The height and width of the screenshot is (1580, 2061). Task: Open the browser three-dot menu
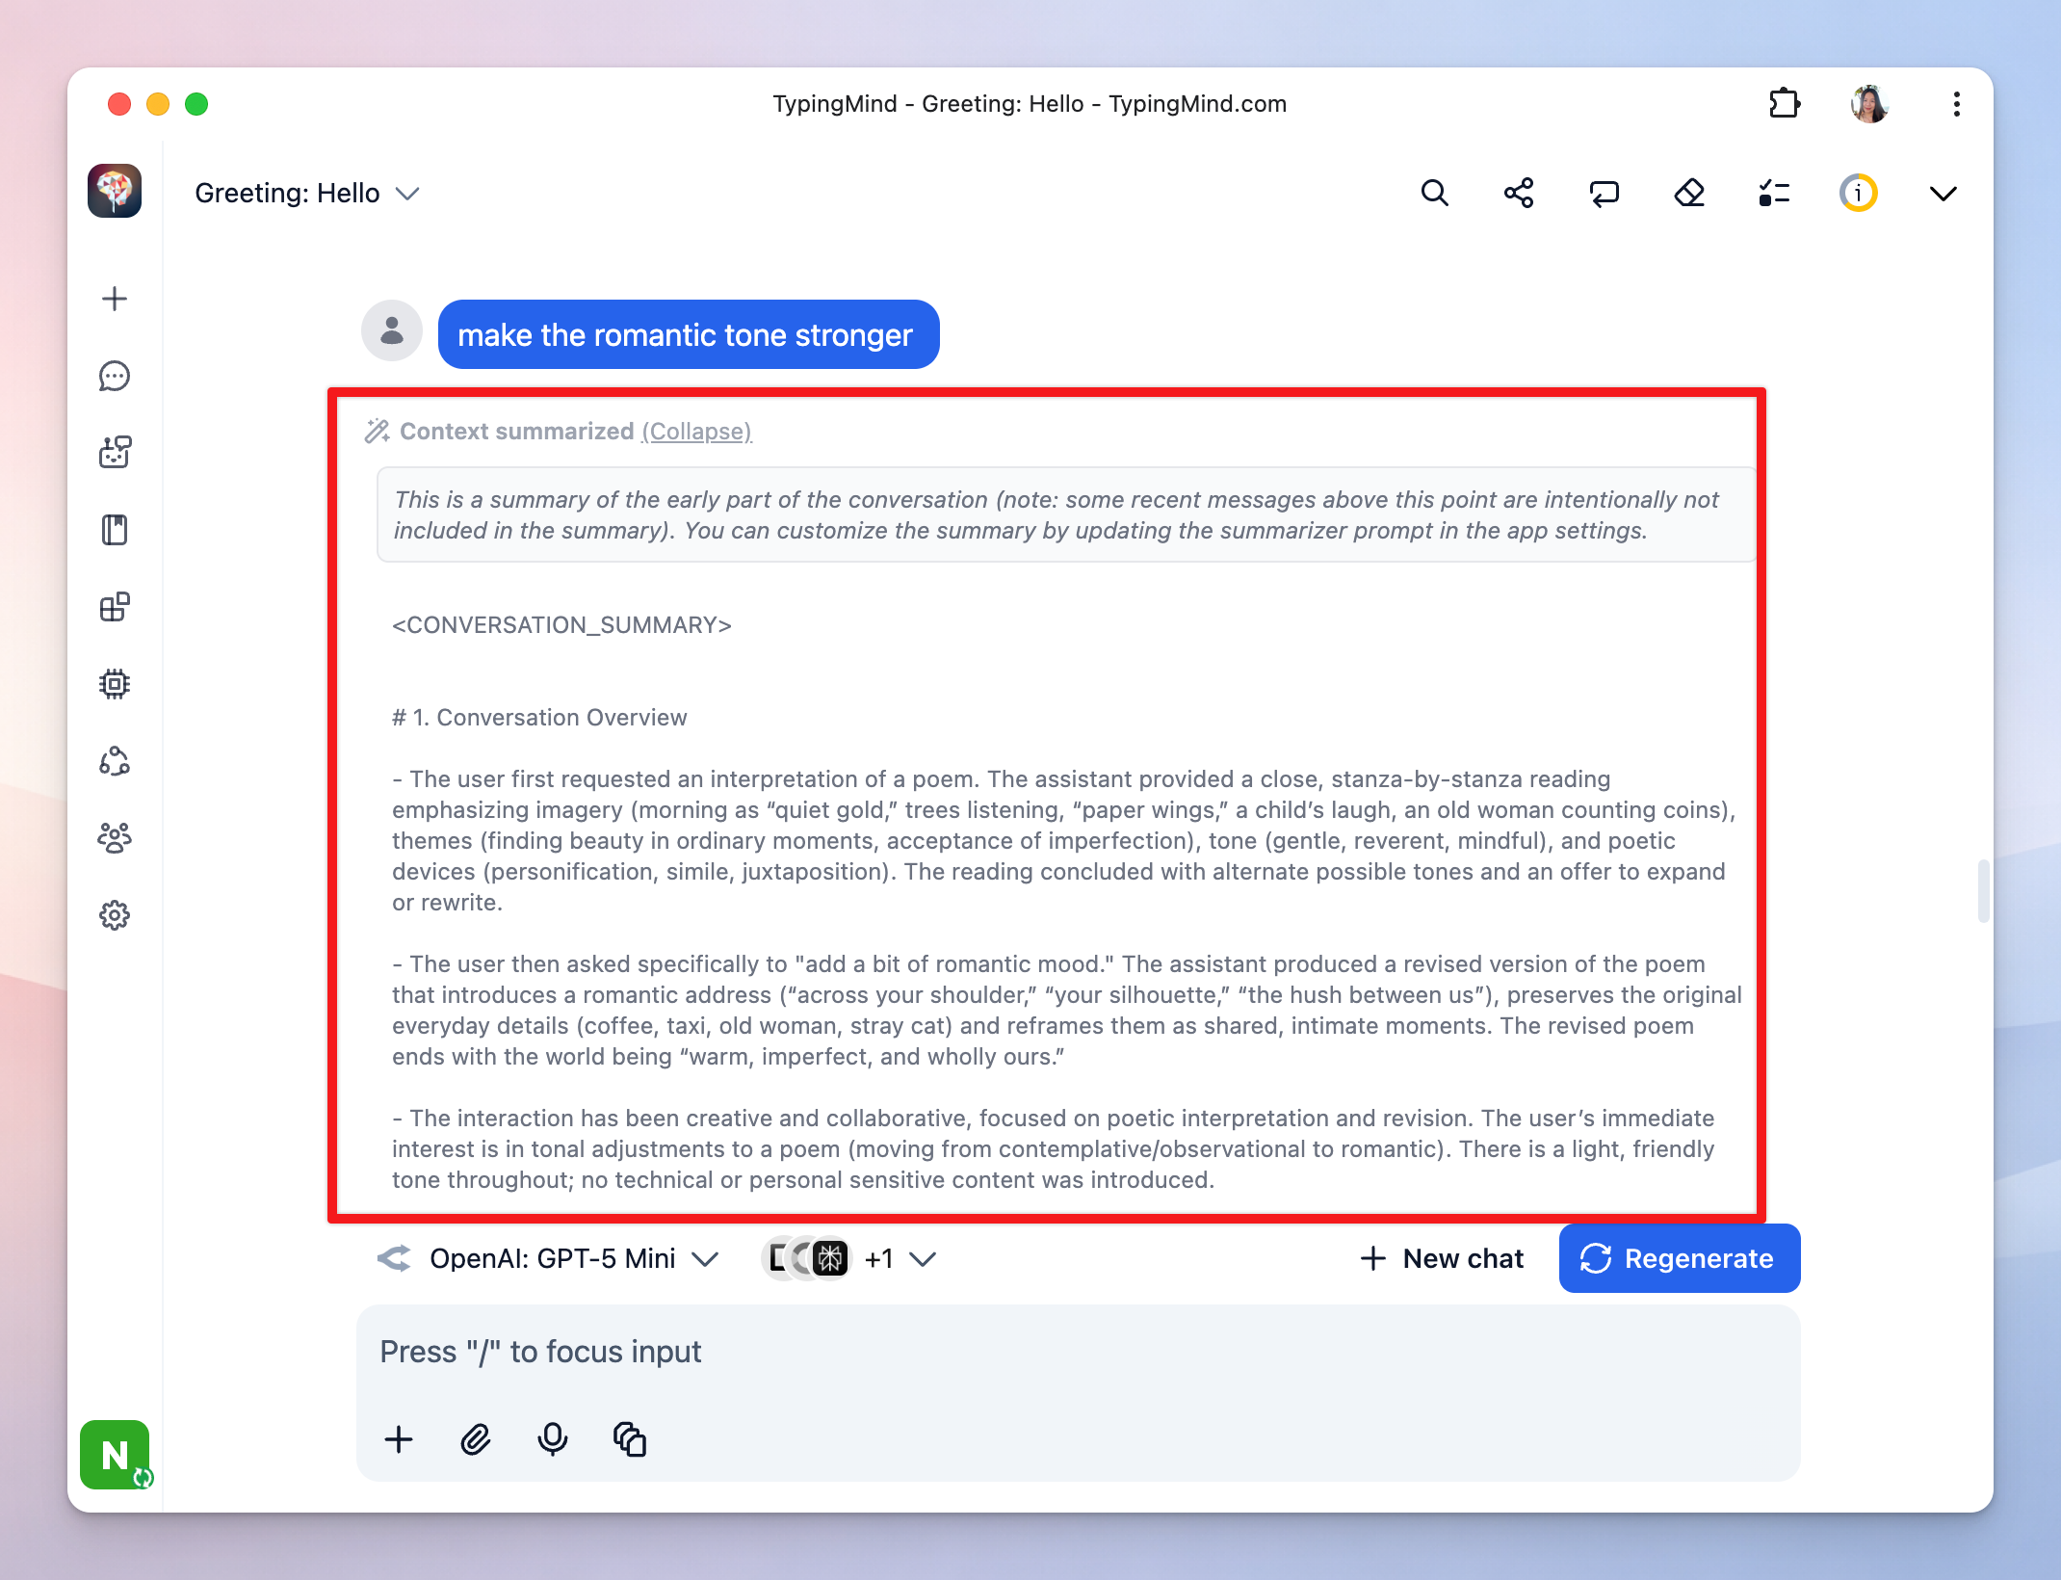tap(1956, 104)
